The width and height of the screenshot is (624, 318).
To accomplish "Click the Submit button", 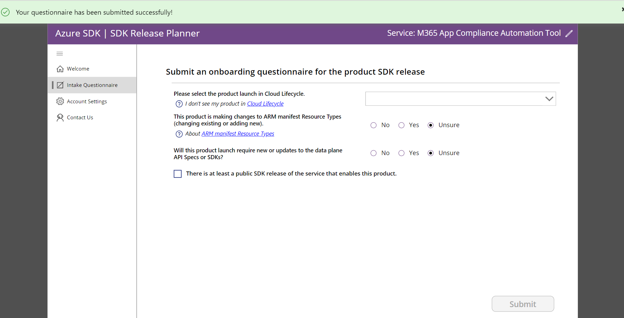I will point(523,304).
